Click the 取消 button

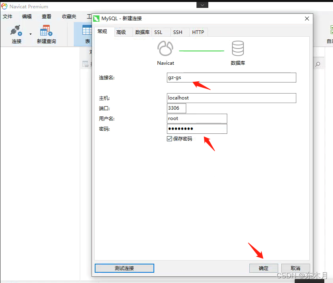tap(296, 268)
